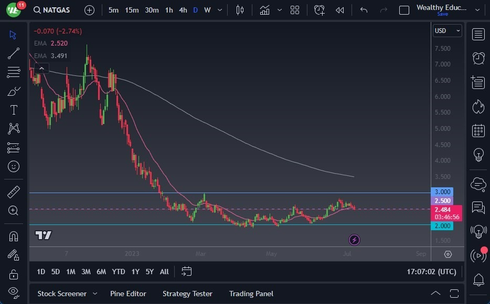Viewport: 490px width, 304px height.
Task: Click the ruler measure tool
Action: [14, 192]
